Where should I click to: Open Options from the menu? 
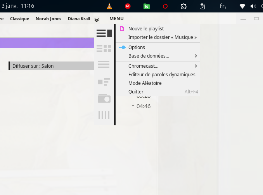[137, 47]
